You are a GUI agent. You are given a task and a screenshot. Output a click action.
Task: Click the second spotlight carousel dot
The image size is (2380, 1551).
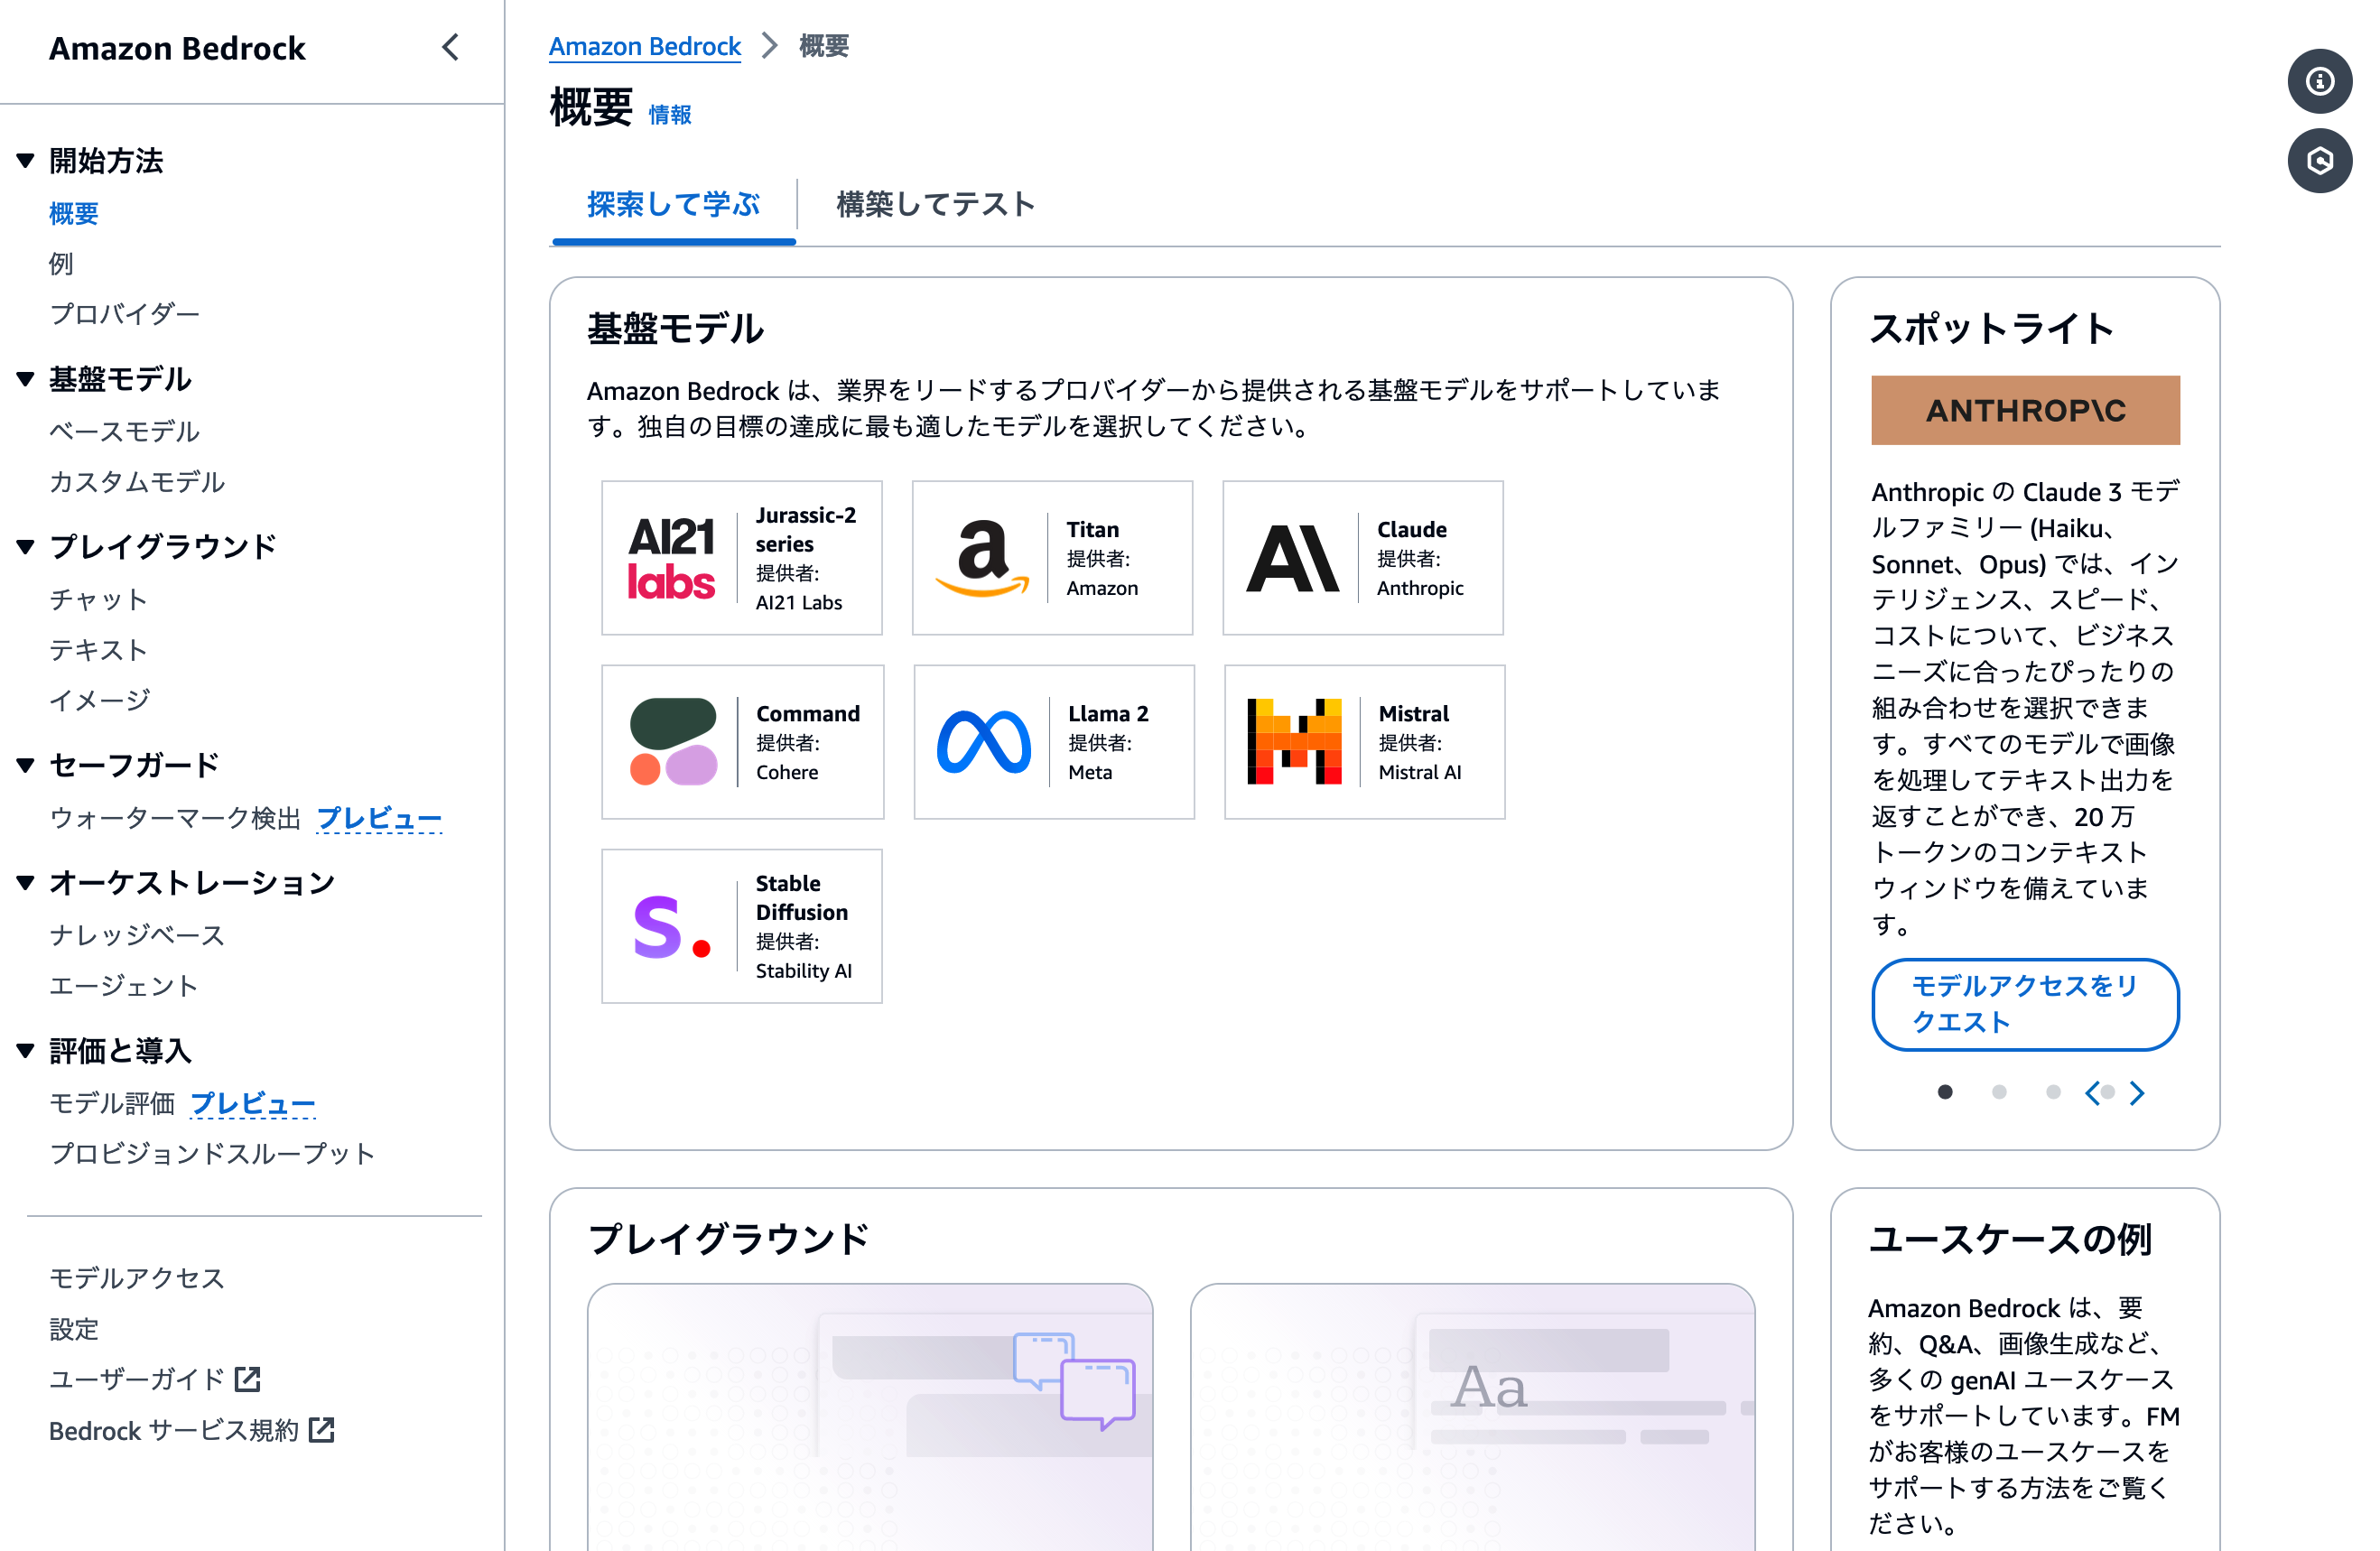1999,1093
